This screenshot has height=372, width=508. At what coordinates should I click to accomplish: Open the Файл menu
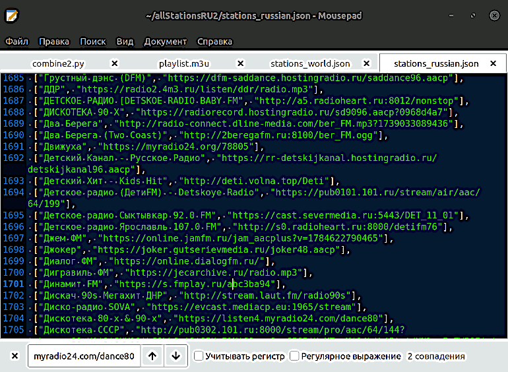[16, 42]
